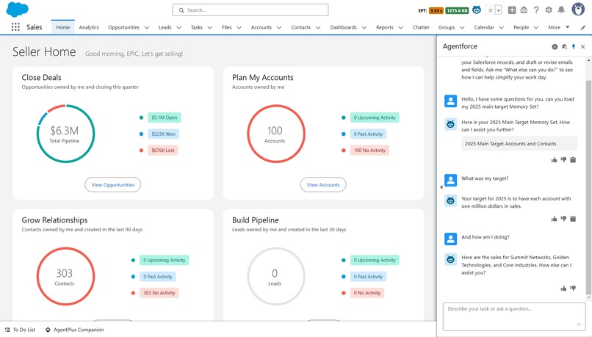
Task: Click the Agentforce info icon
Action: (555, 47)
